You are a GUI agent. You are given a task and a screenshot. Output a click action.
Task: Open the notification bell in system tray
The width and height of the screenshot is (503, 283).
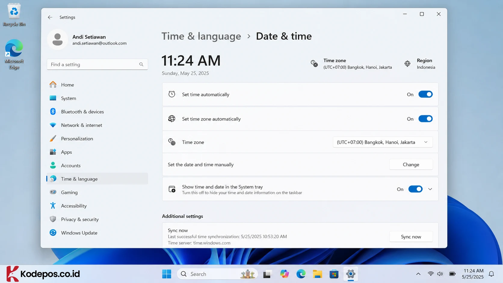tap(491, 274)
